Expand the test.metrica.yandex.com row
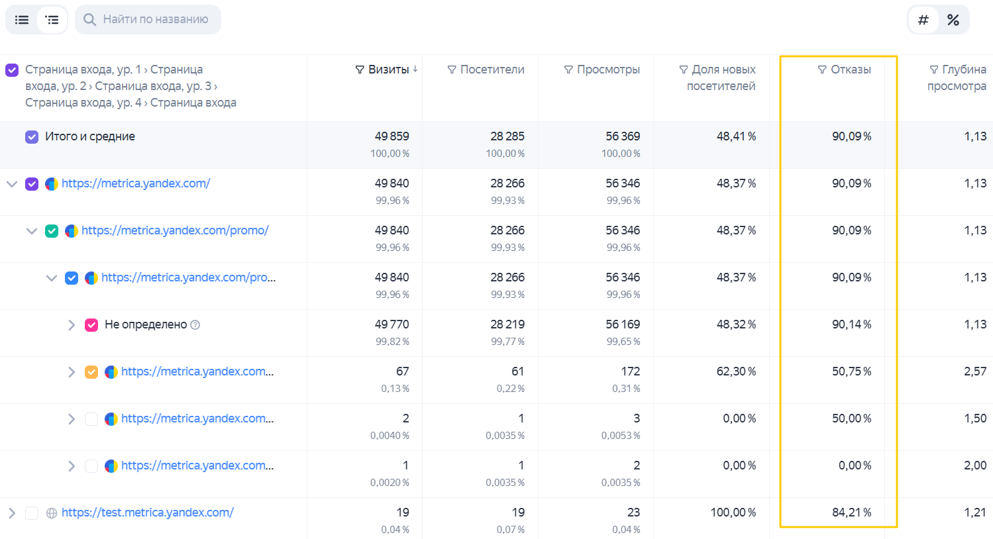Viewport: 993px width, 539px height. tap(11, 513)
